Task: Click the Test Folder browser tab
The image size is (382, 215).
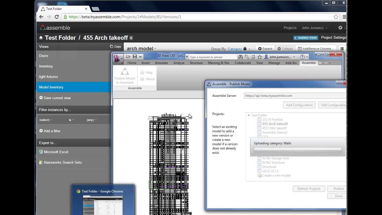Action: pos(64,9)
